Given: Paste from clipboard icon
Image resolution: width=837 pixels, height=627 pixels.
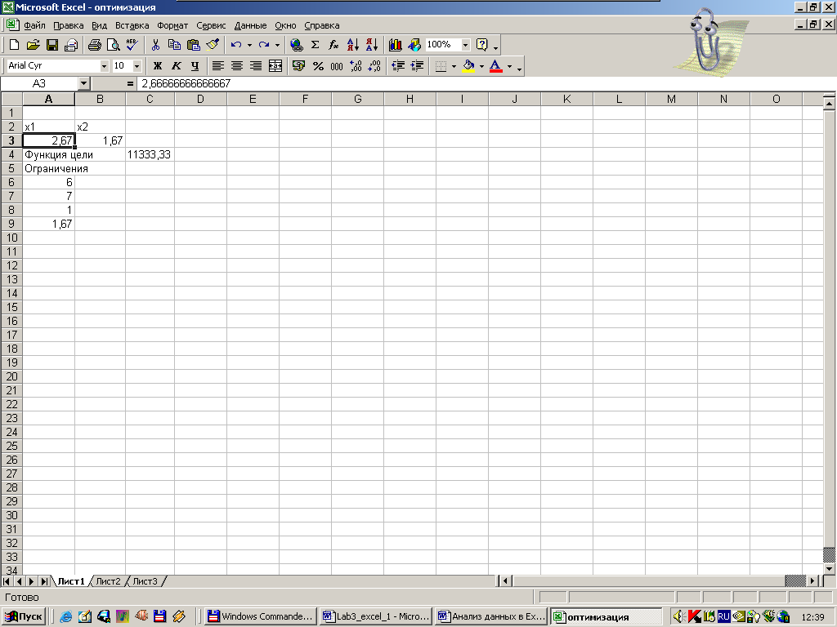Looking at the screenshot, I should [x=193, y=45].
